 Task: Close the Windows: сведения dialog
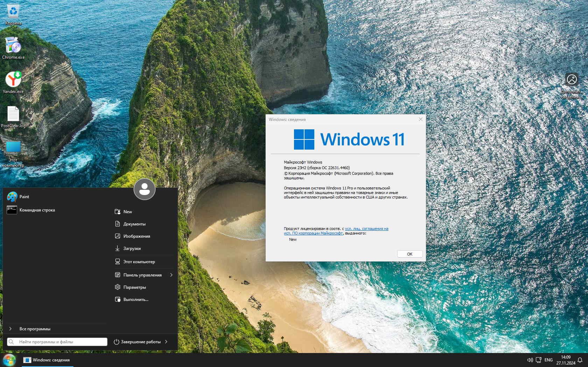pyautogui.click(x=421, y=119)
